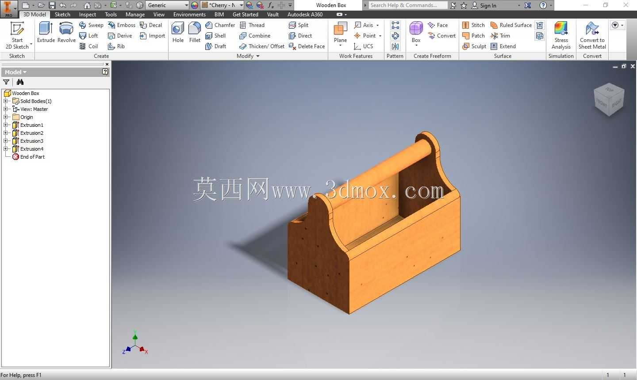Choose the Loft command
The width and height of the screenshot is (637, 380).
click(x=88, y=36)
